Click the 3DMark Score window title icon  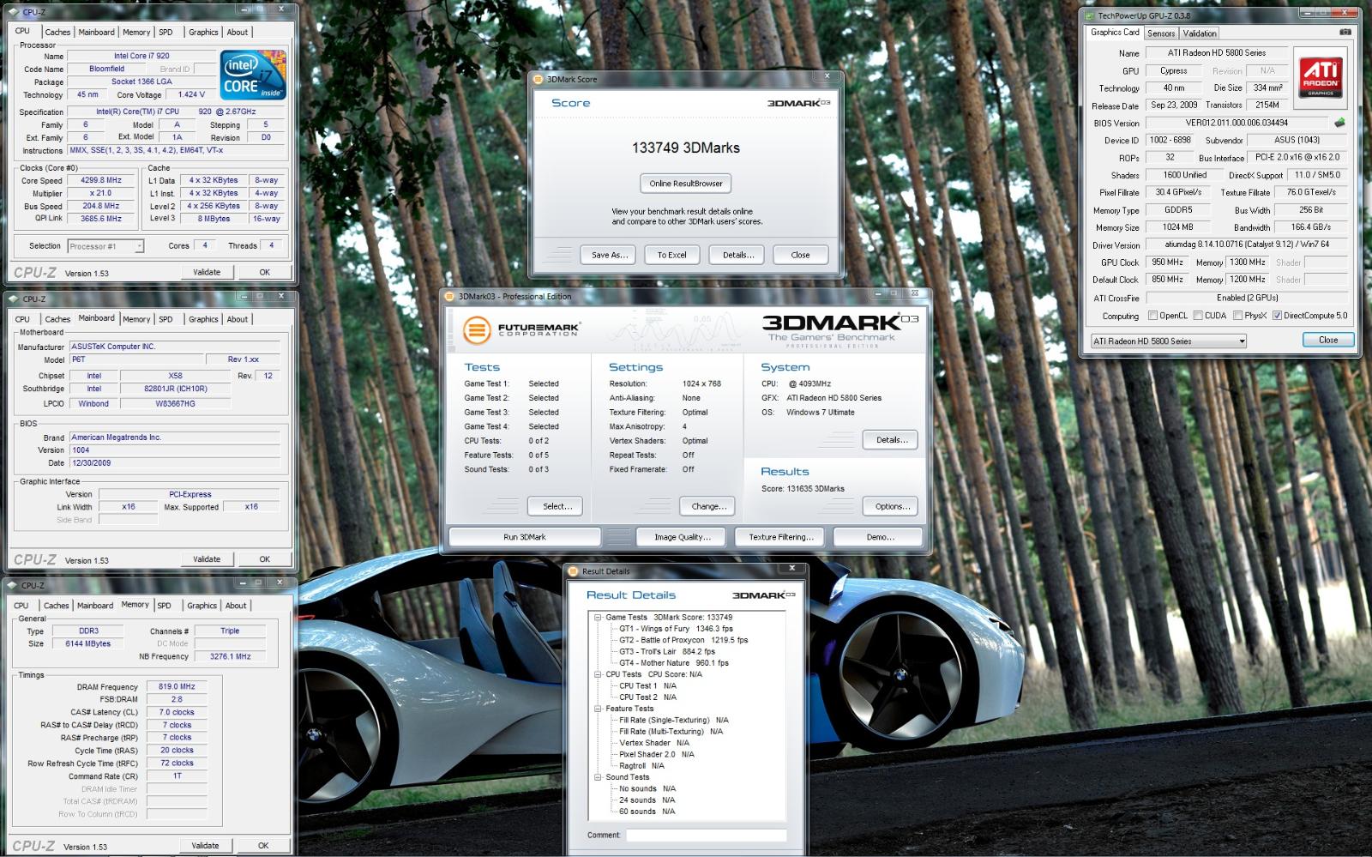(539, 79)
